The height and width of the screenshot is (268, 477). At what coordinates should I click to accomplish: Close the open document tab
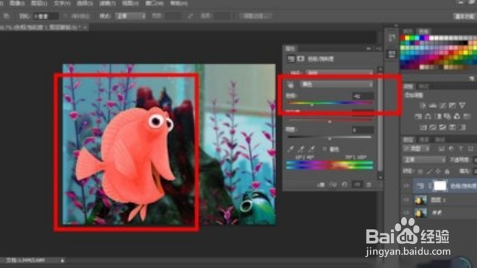85,27
